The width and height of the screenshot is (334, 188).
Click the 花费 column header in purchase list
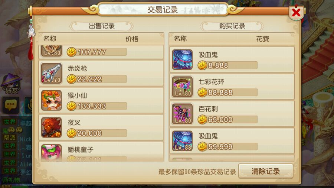tap(262, 39)
